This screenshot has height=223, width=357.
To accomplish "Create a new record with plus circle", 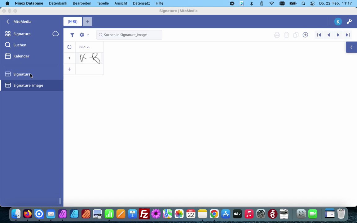I will coord(305,35).
